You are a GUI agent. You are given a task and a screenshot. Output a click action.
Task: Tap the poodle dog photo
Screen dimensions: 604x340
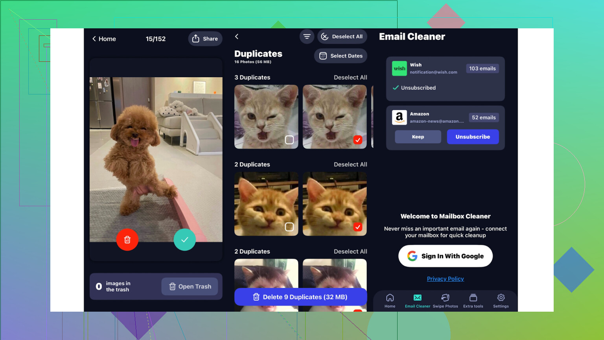[x=156, y=157]
